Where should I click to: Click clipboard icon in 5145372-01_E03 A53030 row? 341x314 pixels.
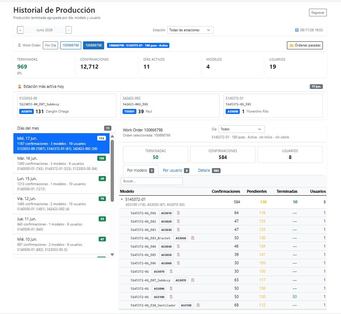click(x=178, y=229)
